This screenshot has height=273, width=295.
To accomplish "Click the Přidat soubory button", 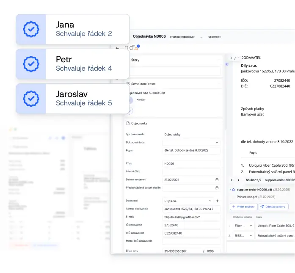I will click(x=244, y=207).
